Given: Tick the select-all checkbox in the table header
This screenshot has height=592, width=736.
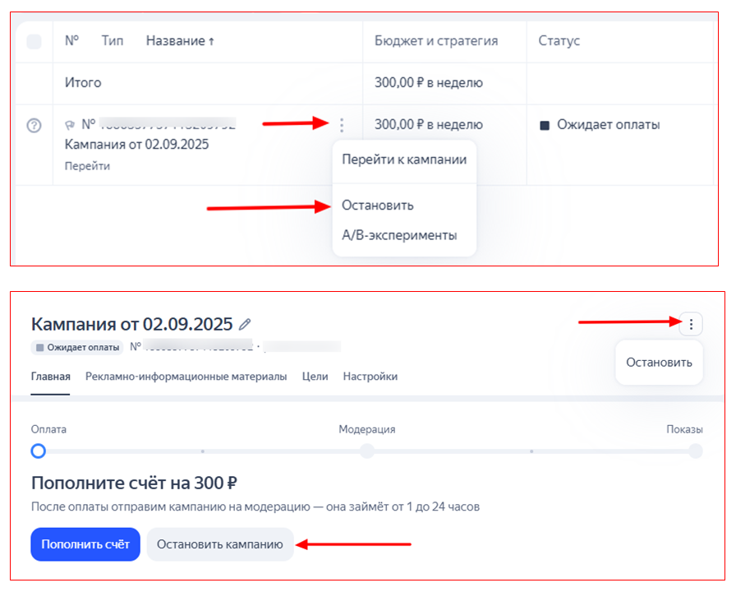Looking at the screenshot, I should tap(34, 41).
